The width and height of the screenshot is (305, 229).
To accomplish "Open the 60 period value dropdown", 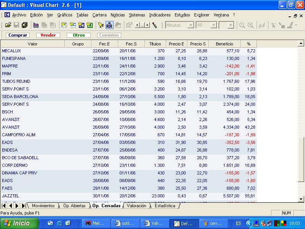I will point(213,25).
